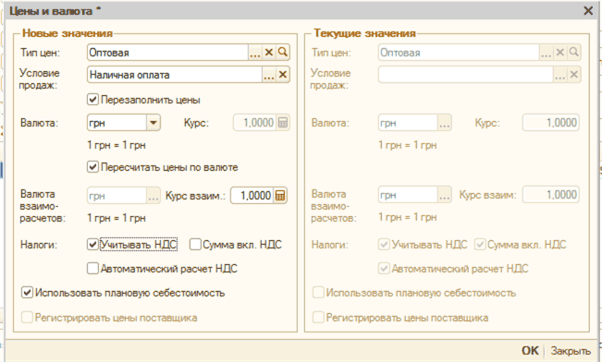Click clear X of current sales condition field

[x=574, y=75]
